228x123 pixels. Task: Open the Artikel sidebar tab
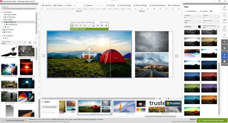(225, 8)
